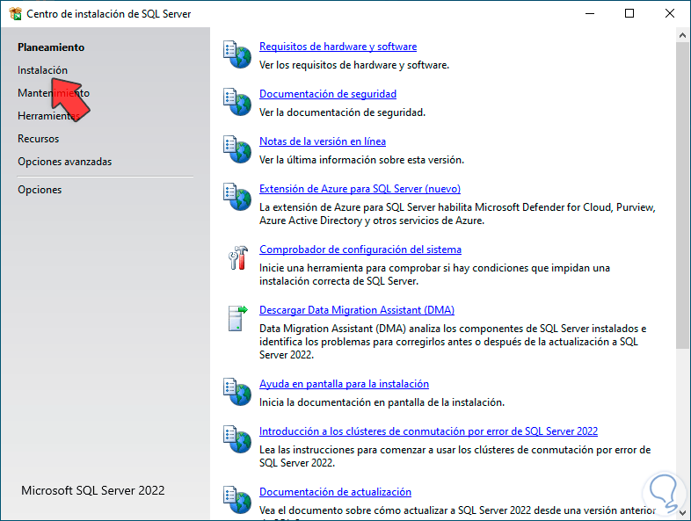Open Introducción a los clústeres de conmutación link
This screenshot has height=521, width=691.
click(428, 431)
